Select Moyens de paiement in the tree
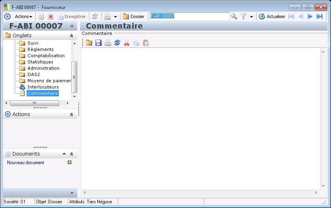Viewport: 331px width, 208px height. 49,81
